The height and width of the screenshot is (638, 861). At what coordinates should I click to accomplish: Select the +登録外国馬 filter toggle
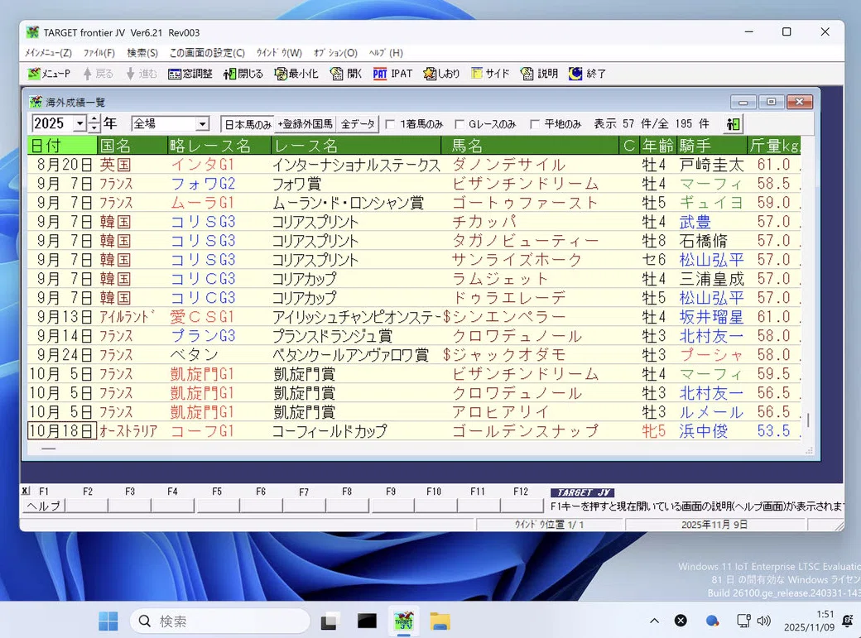pyautogui.click(x=305, y=124)
